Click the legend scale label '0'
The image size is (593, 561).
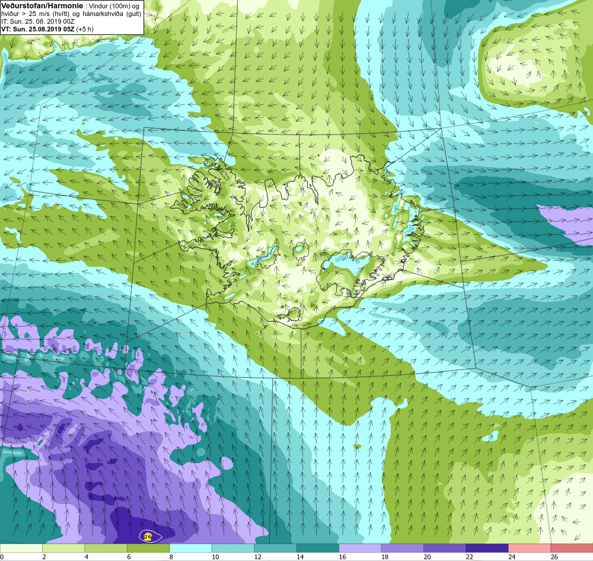(x=2, y=557)
